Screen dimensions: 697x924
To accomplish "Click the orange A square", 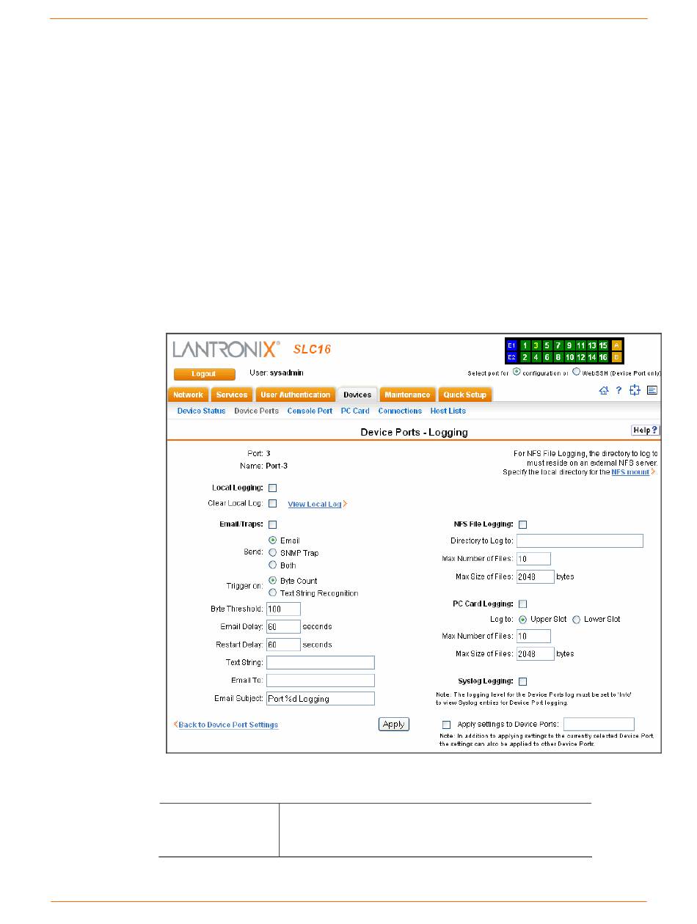I will click(617, 345).
